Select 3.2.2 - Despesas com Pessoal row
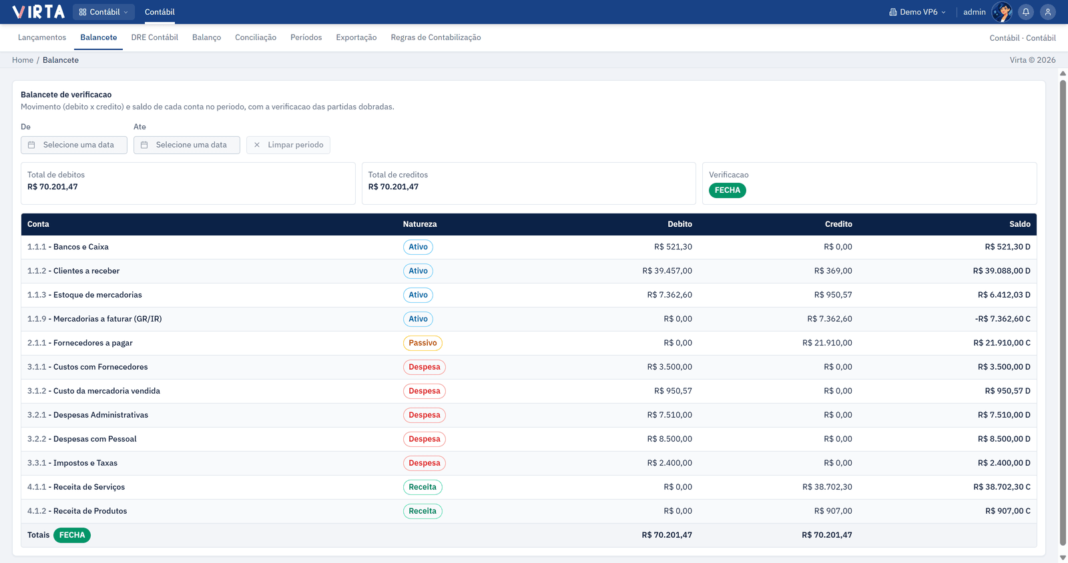The height and width of the screenshot is (563, 1068). [529, 439]
